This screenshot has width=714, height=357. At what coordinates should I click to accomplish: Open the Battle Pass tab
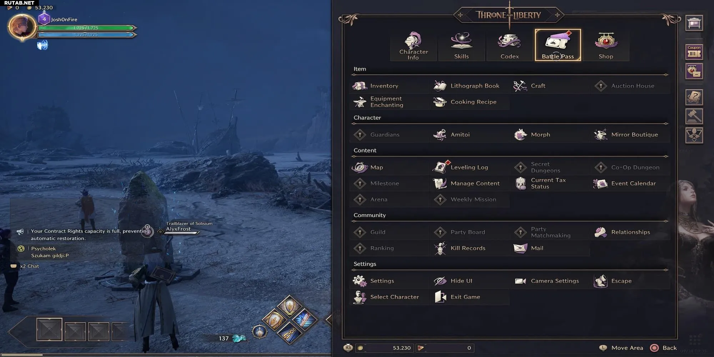coord(558,45)
